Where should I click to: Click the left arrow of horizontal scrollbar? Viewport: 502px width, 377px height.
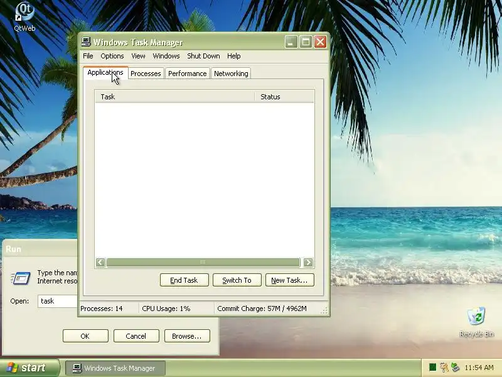tap(100, 263)
